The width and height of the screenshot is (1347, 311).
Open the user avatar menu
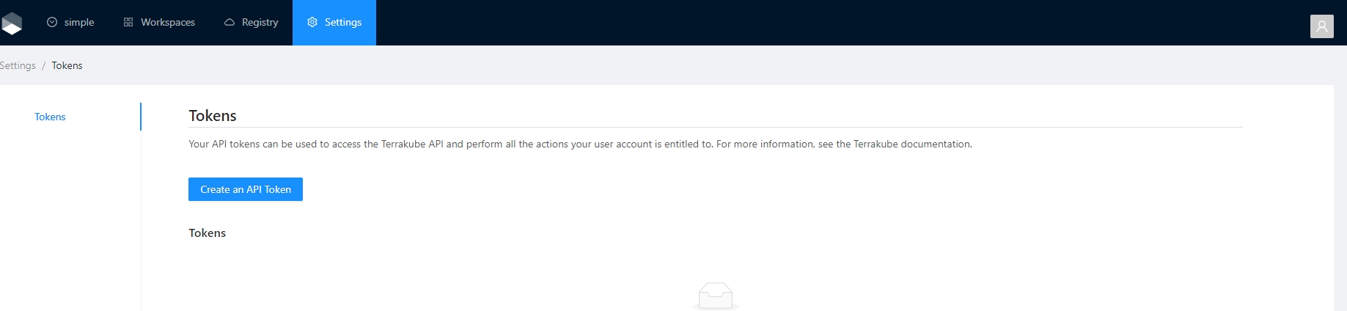tap(1321, 26)
